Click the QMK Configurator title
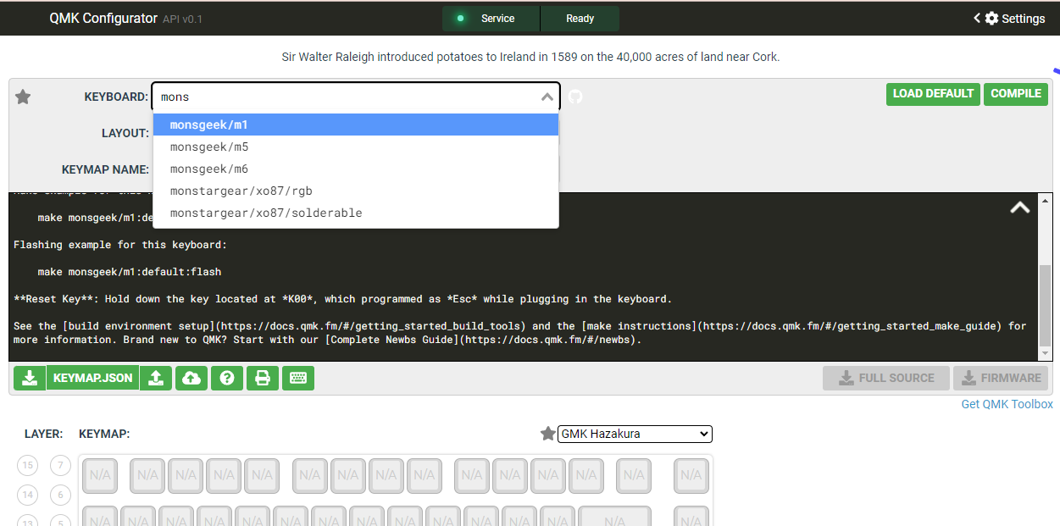This screenshot has height=526, width=1060. pyautogui.click(x=103, y=18)
